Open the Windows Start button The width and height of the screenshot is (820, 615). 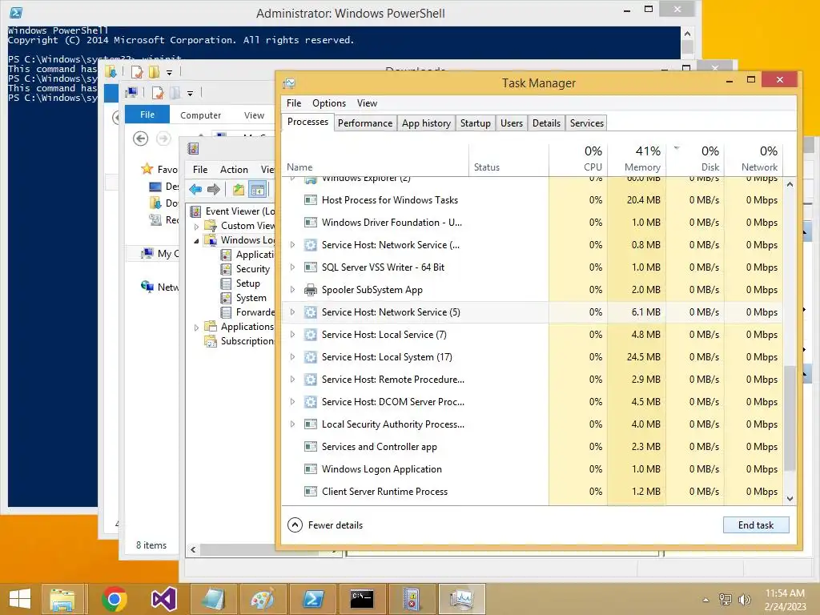point(20,599)
